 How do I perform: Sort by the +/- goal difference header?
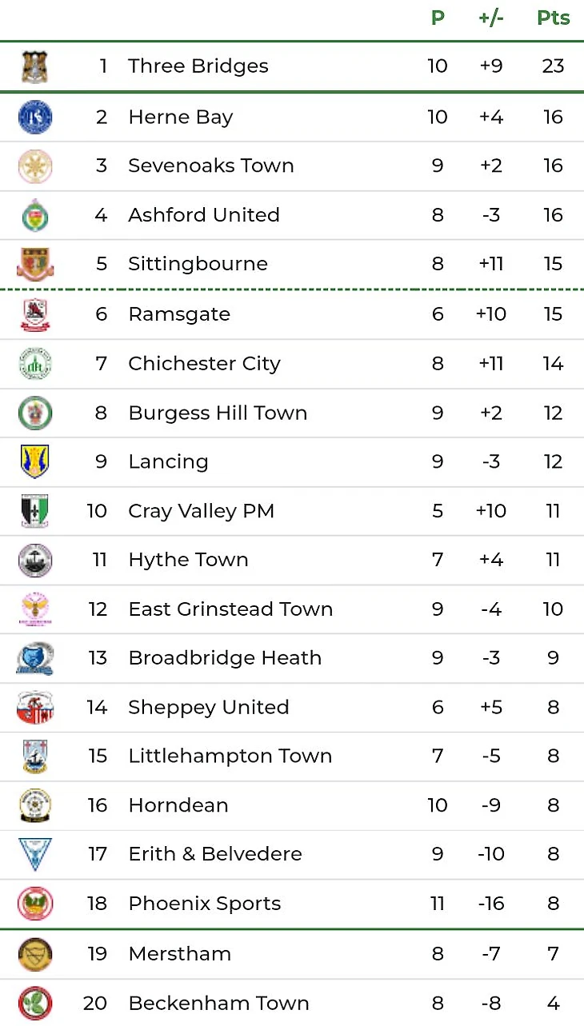click(490, 18)
